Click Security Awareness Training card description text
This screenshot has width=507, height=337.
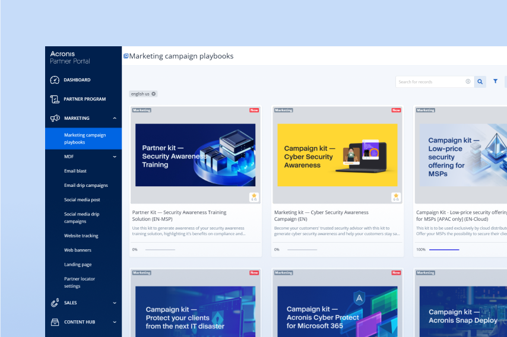coord(189,231)
